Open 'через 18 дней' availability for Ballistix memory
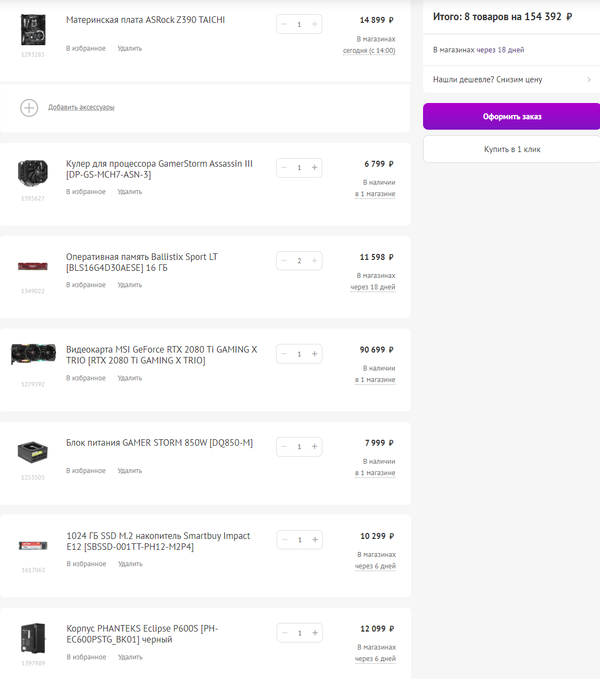Screen dimensions: 600x679 tap(373, 287)
